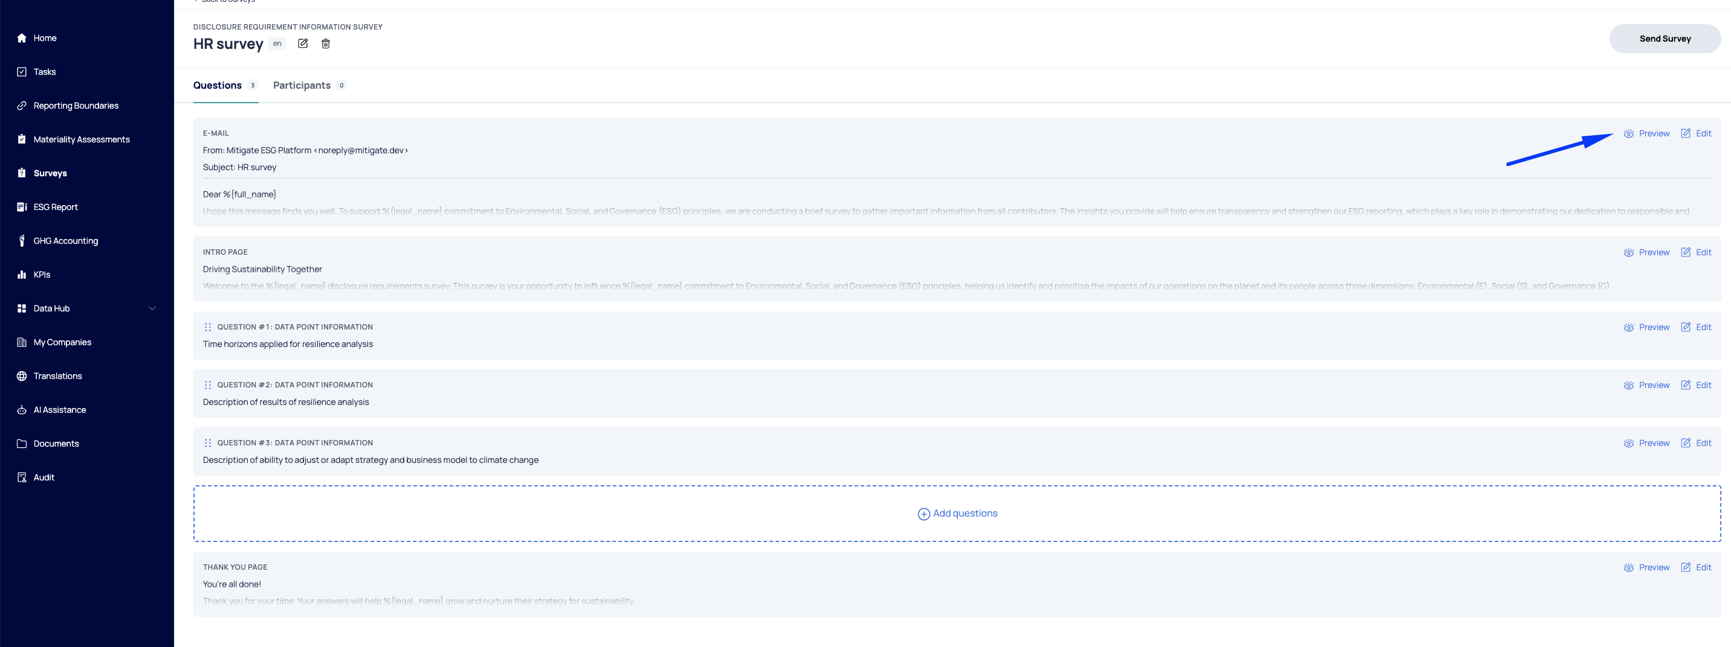
Task: Delete survey using the trash icon
Action: pyautogui.click(x=326, y=43)
